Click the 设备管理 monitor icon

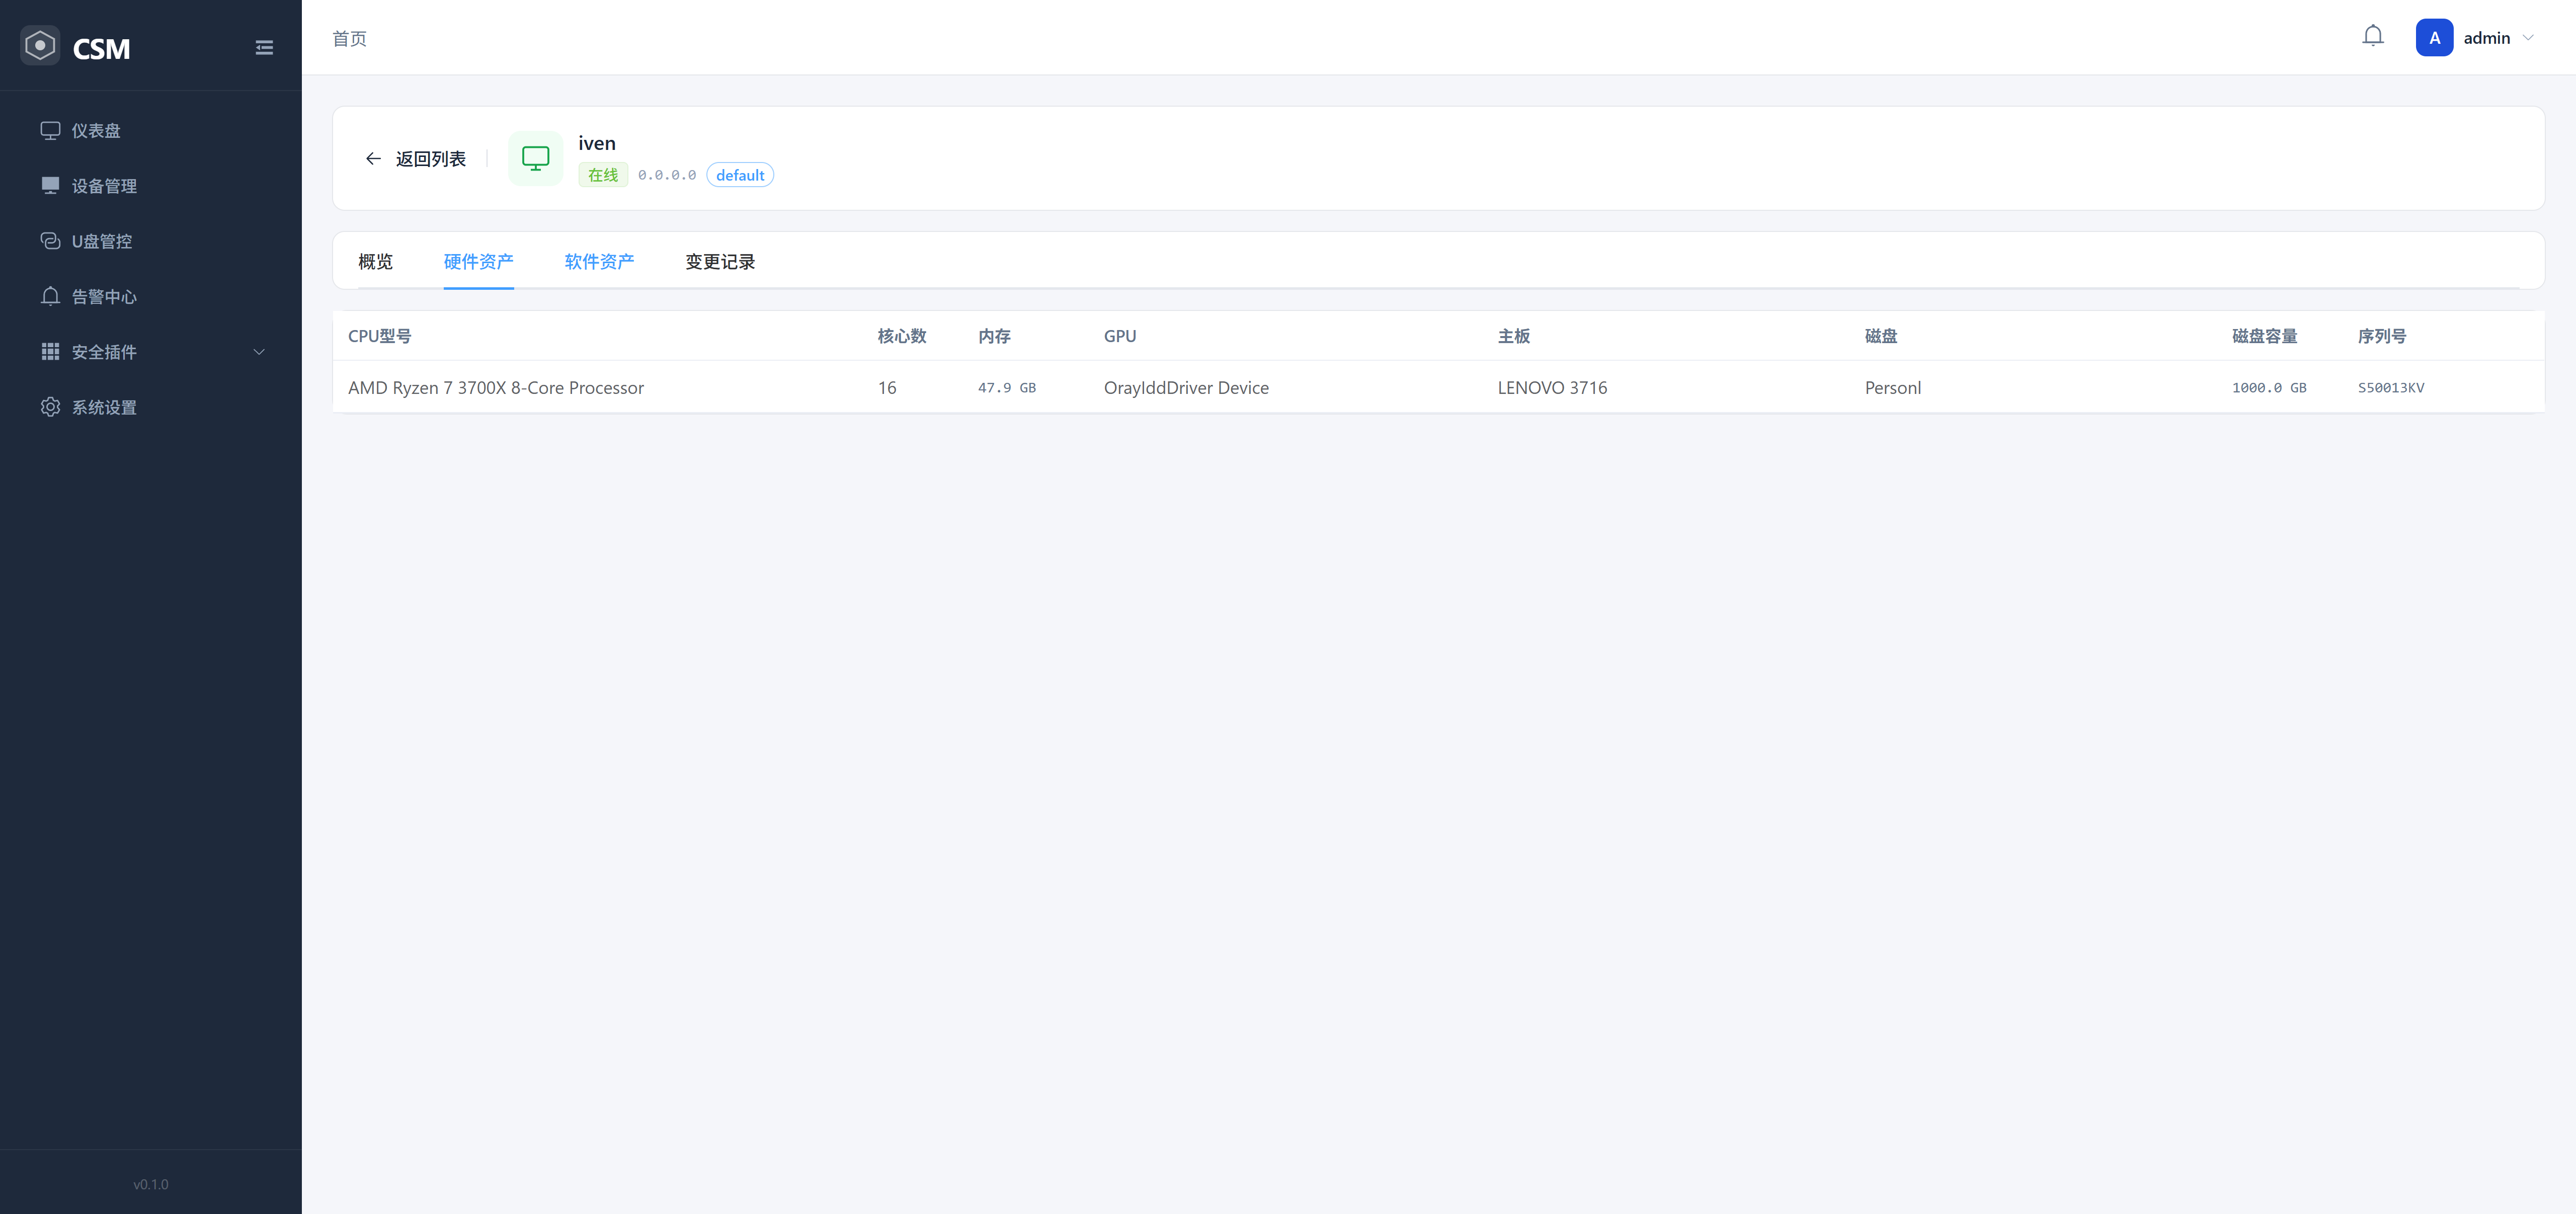pos(50,185)
